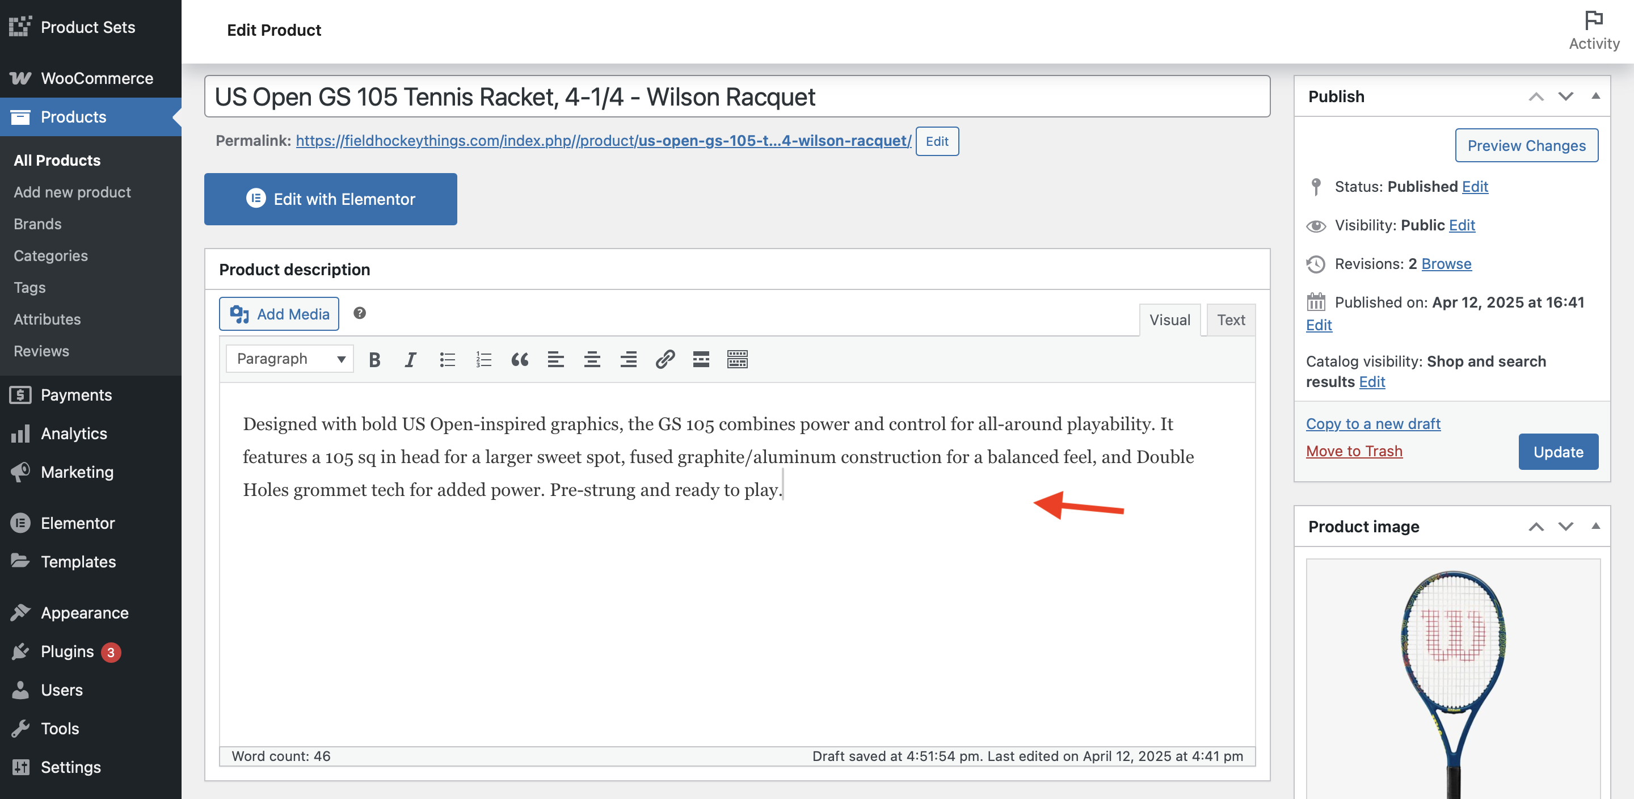
Task: Open the Elementor sidebar menu
Action: [x=91, y=523]
